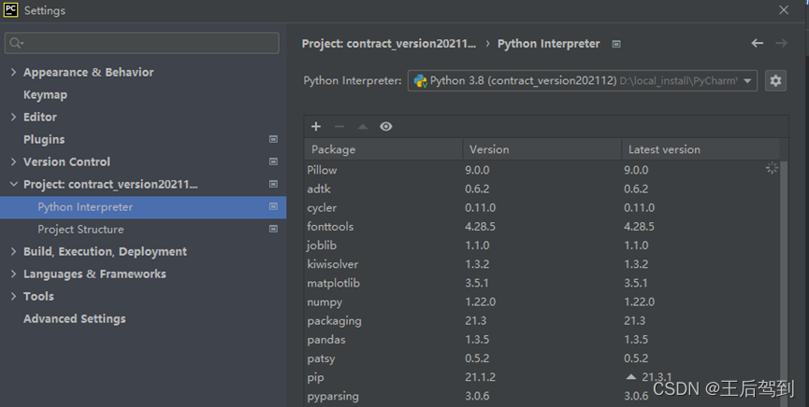The height and width of the screenshot is (407, 809).
Task: Select the pip package row
Action: click(542, 377)
